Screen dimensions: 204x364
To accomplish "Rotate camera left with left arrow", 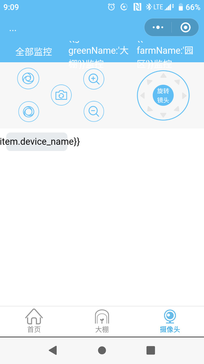I will coord(143,96).
